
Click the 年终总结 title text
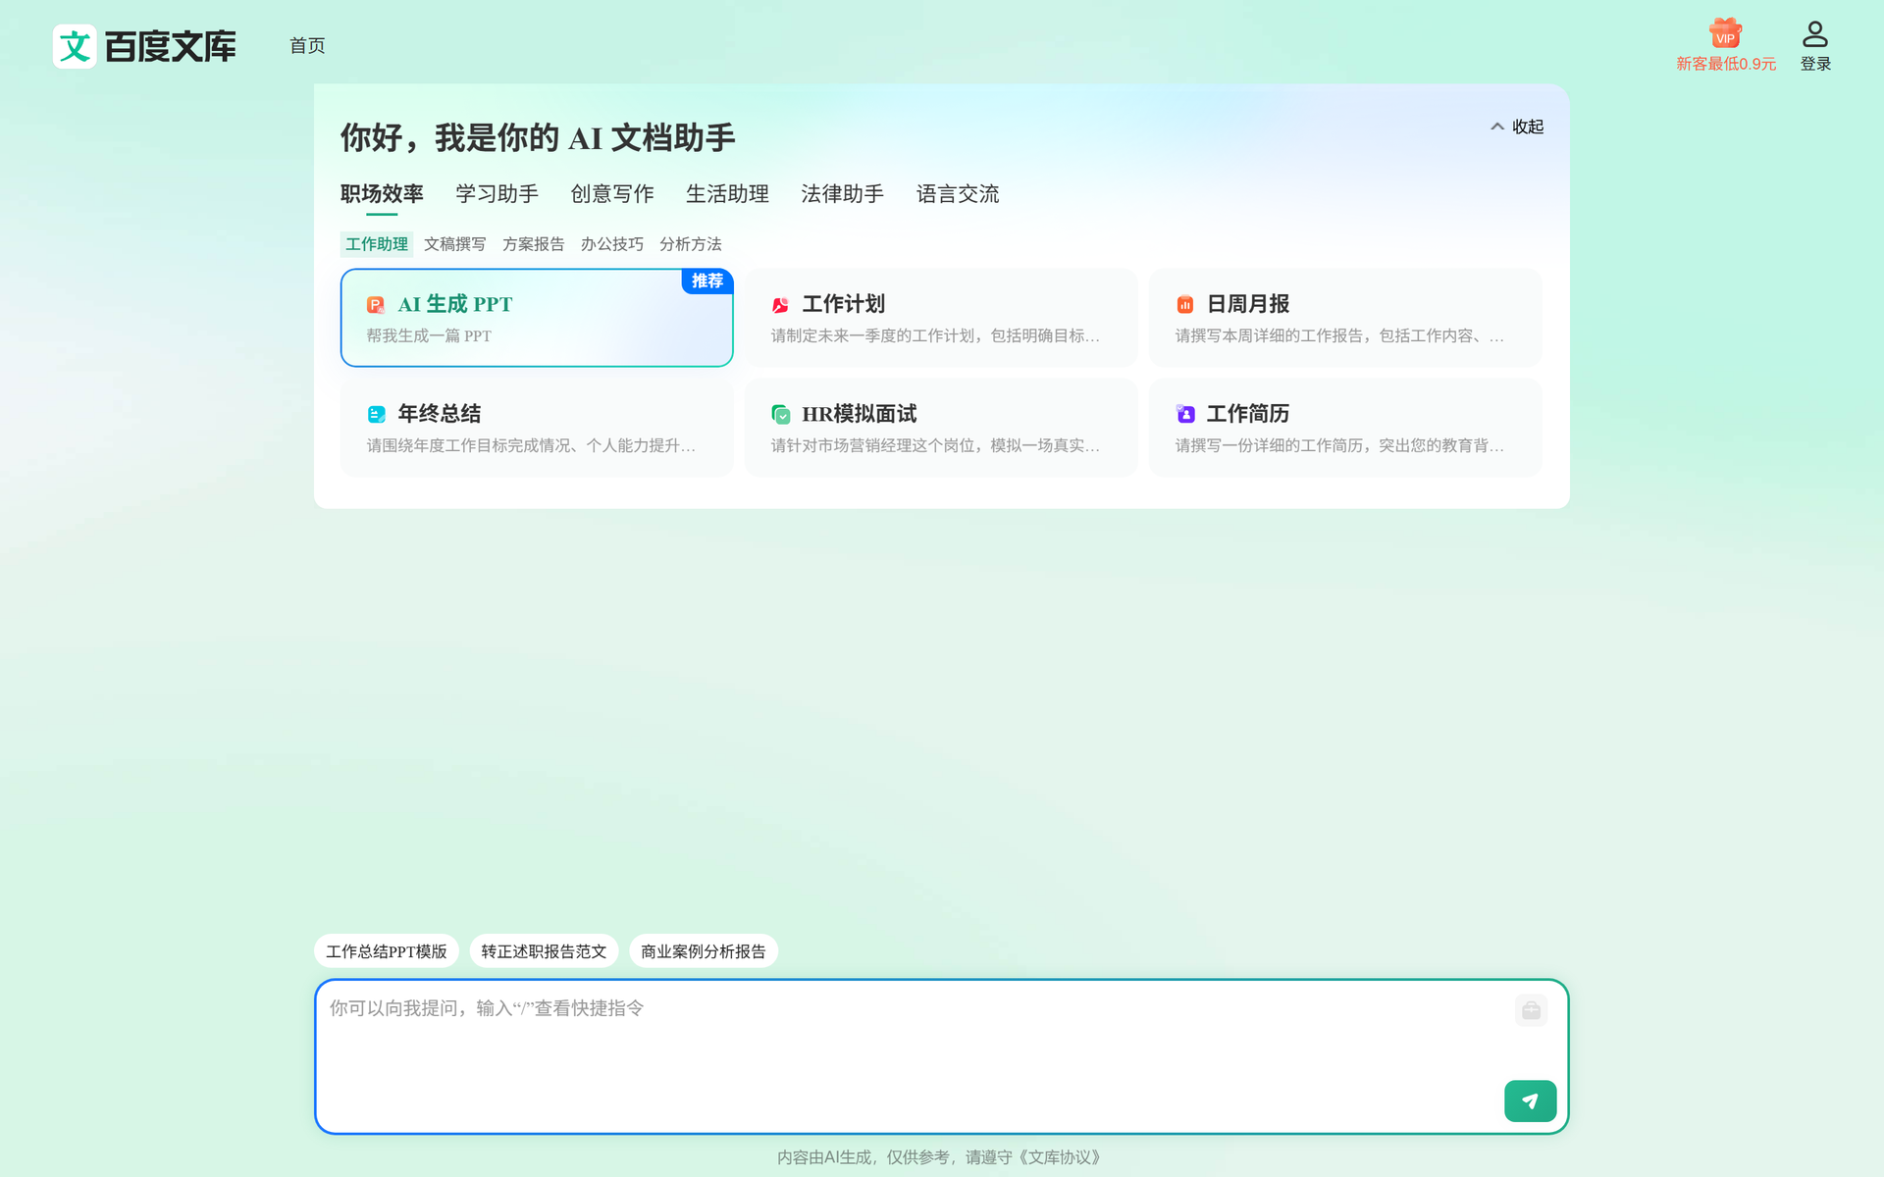[x=440, y=414]
